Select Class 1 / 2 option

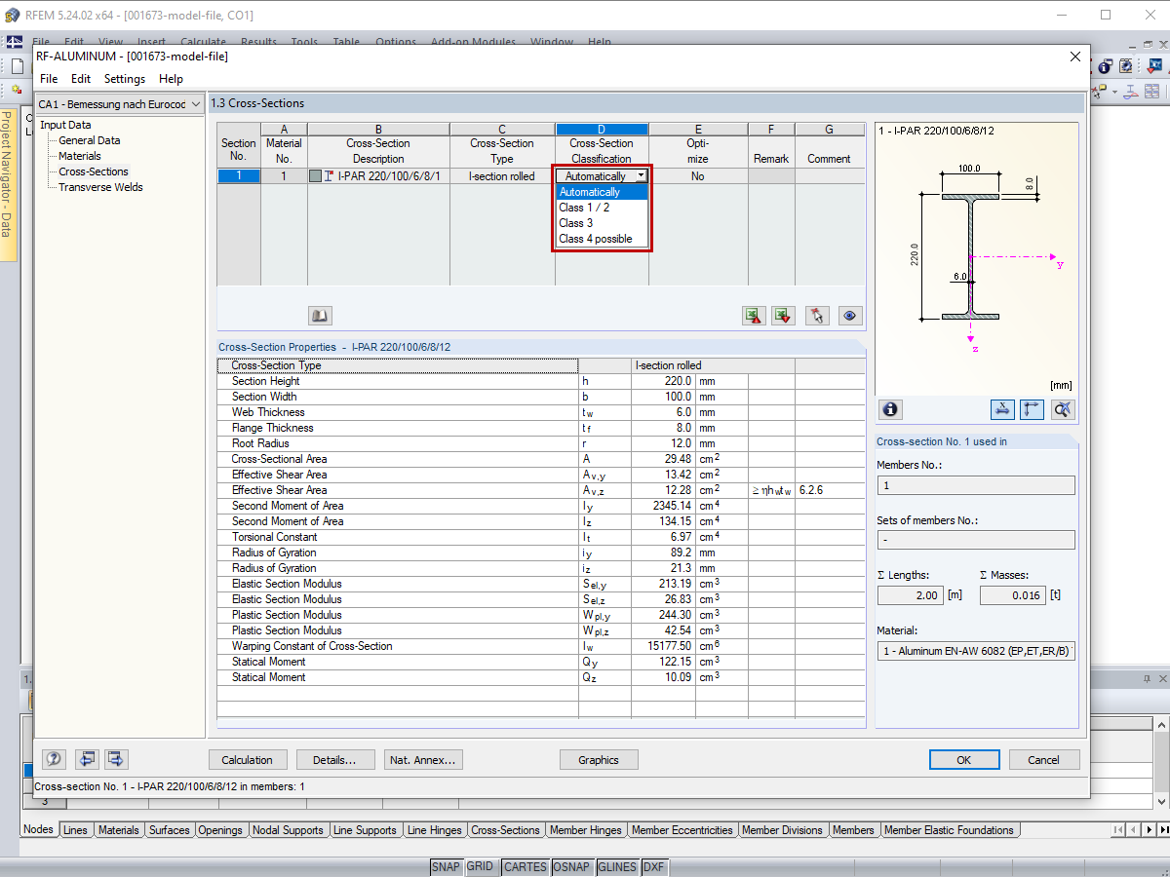602,208
